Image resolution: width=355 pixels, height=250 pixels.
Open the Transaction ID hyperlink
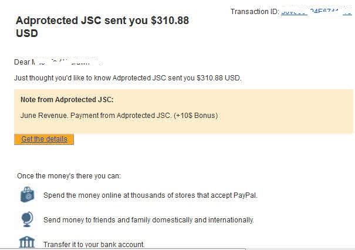coord(311,11)
